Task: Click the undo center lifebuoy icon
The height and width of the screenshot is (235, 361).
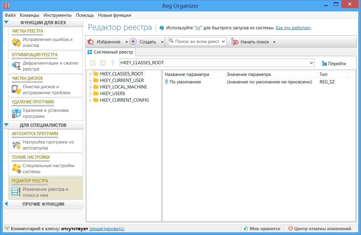Action: (x=290, y=228)
